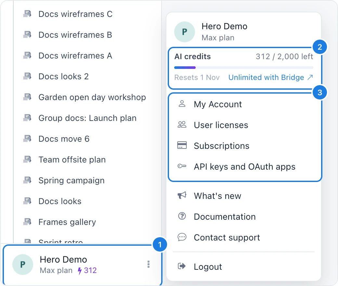This screenshot has height=286, width=338.
Task: Click the person icon next to My Account
Action: point(182,104)
